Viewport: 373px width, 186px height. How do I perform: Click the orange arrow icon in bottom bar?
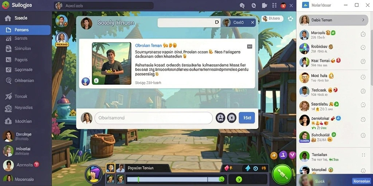point(264,168)
